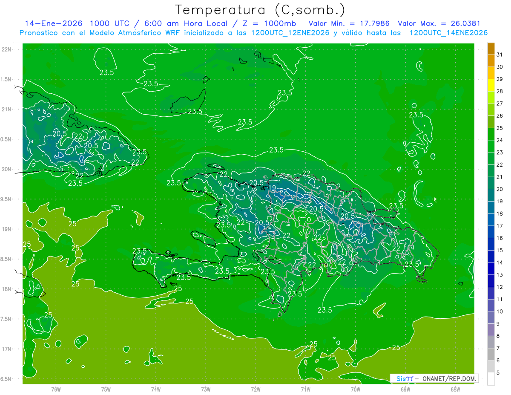This screenshot has height=395, width=511.
Task: Click the '68W' longitude axis label
Action: (455, 389)
